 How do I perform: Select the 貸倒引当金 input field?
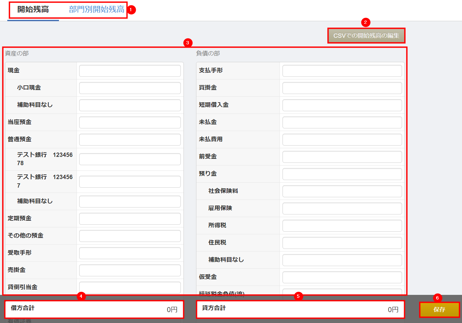(x=130, y=288)
